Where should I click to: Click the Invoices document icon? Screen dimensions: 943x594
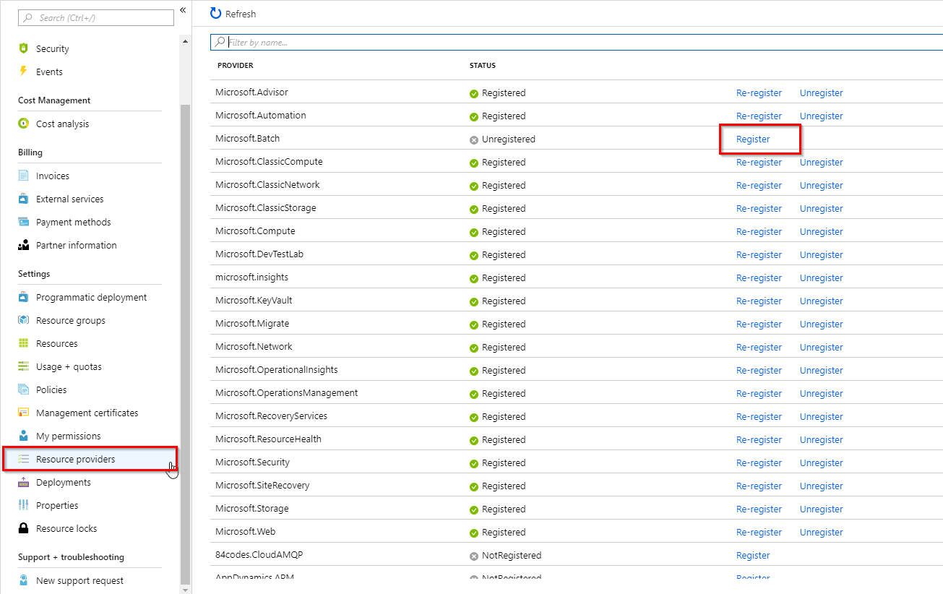23,176
